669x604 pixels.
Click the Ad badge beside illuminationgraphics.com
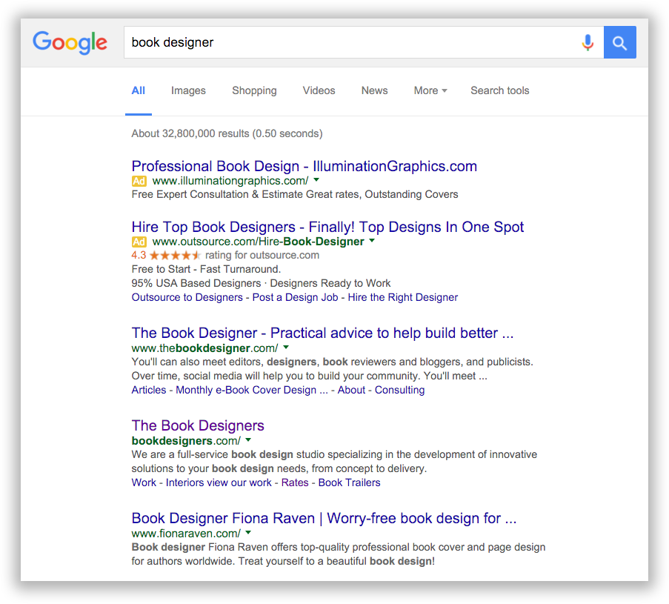(139, 181)
